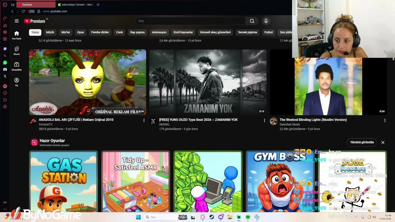
Task: Open the Gas Station game card
Action: click(64, 181)
